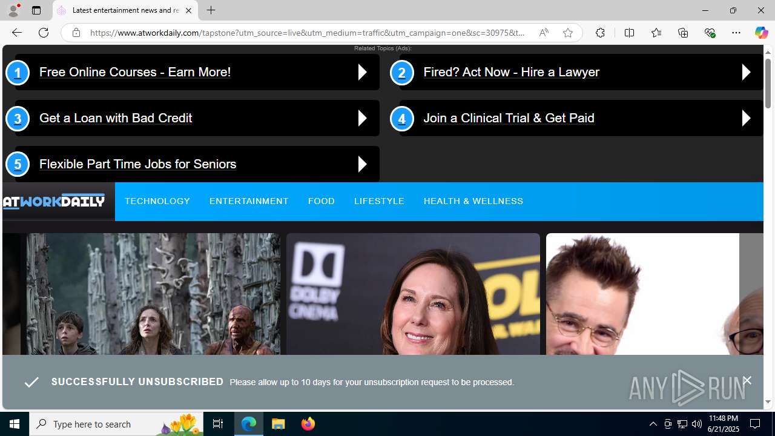Click the address bar URL
775x436 pixels.
308,33
